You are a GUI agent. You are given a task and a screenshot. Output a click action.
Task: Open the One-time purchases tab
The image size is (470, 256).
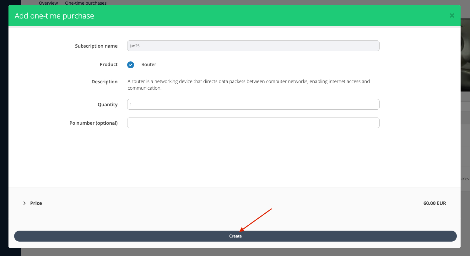86,3
